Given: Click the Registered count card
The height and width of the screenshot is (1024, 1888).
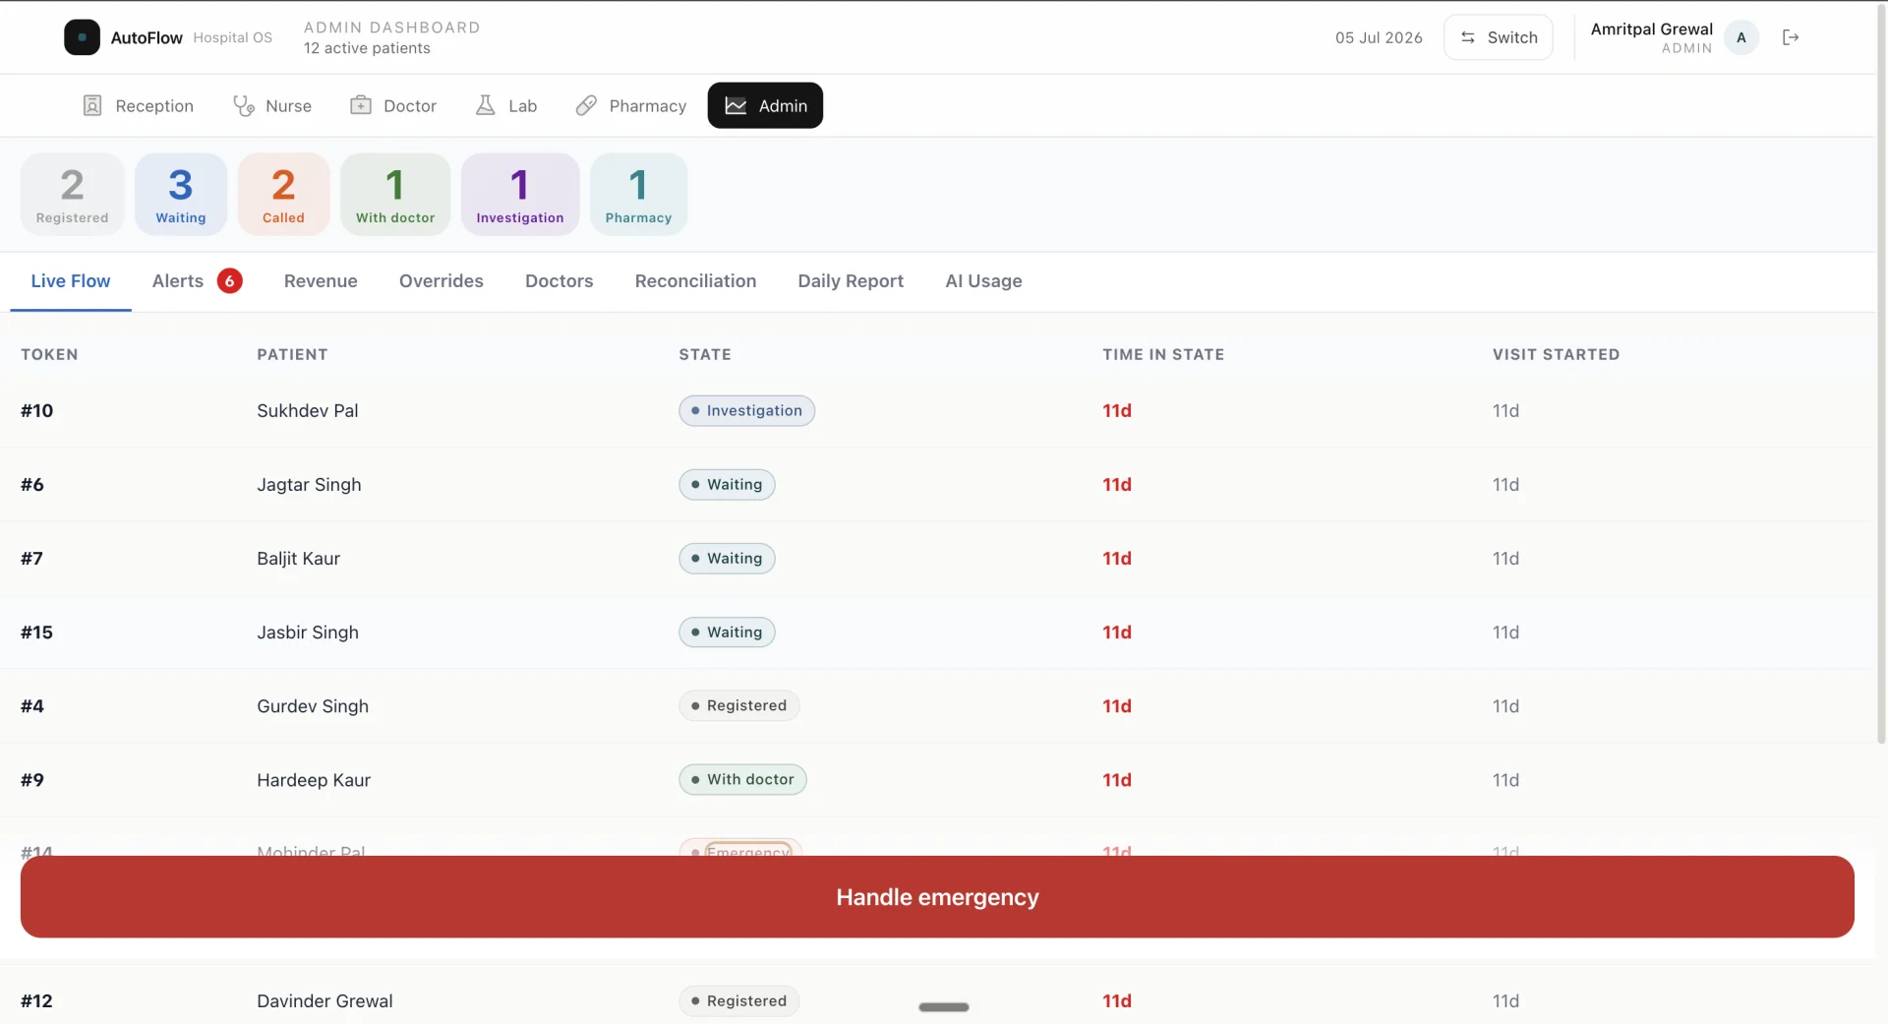Looking at the screenshot, I should tap(73, 194).
